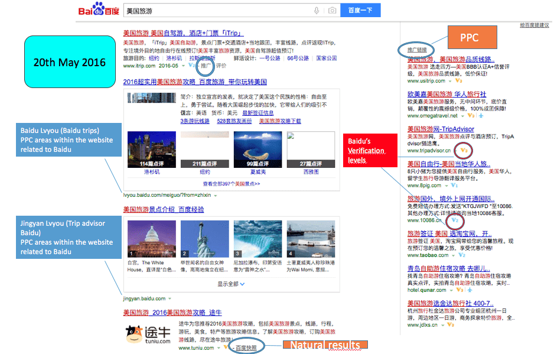
Task: Click the V1 verification icon next to www.8pig.com
Action: coord(454,186)
